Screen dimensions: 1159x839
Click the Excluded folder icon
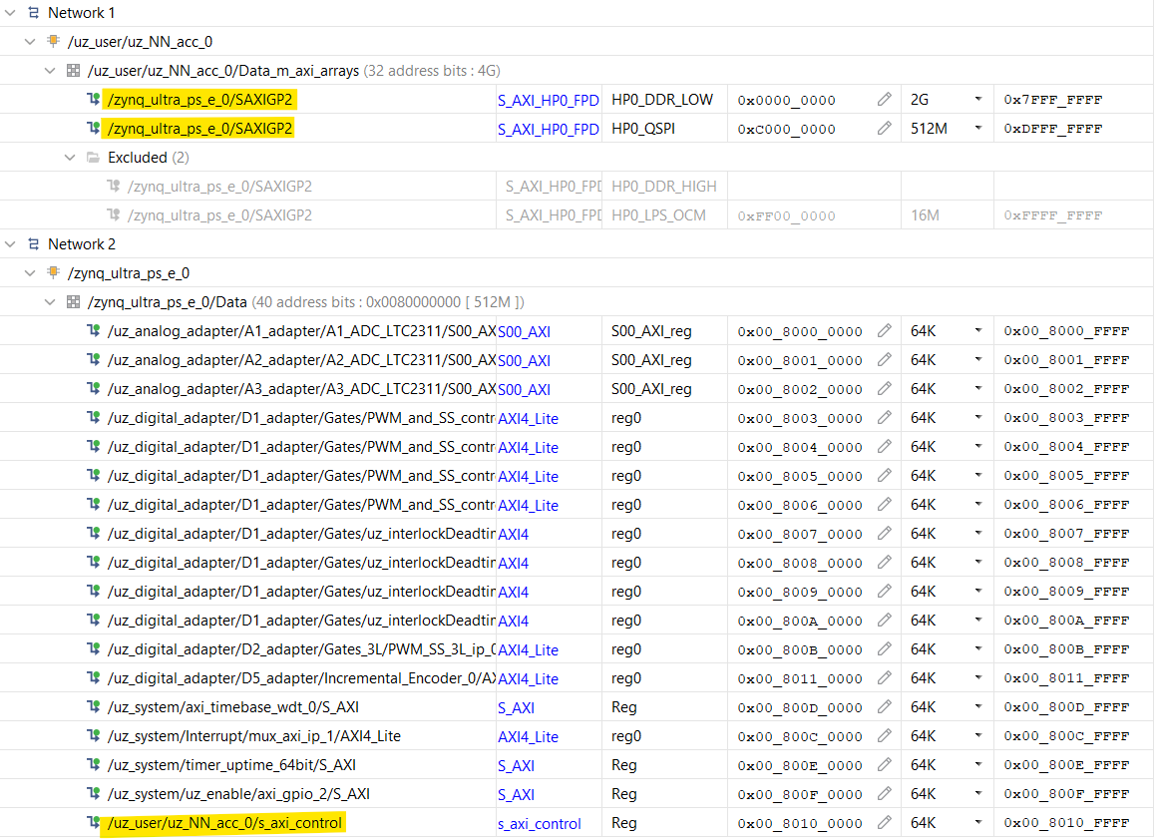93,158
